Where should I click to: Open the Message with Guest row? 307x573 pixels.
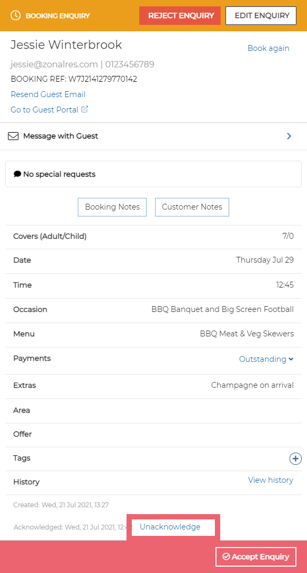[153, 136]
